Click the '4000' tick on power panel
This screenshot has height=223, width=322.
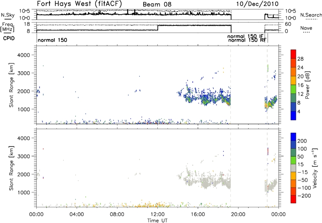pyautogui.click(x=23, y=55)
